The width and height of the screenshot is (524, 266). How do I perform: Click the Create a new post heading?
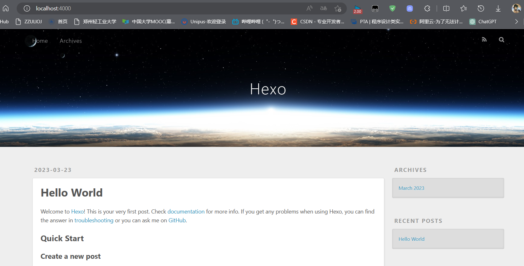coord(71,256)
